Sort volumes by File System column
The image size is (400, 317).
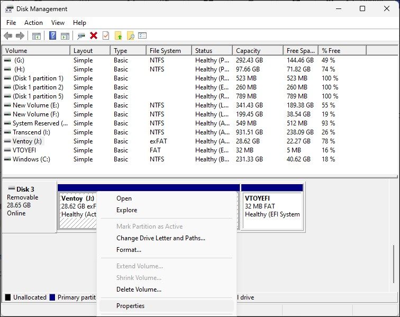point(165,51)
